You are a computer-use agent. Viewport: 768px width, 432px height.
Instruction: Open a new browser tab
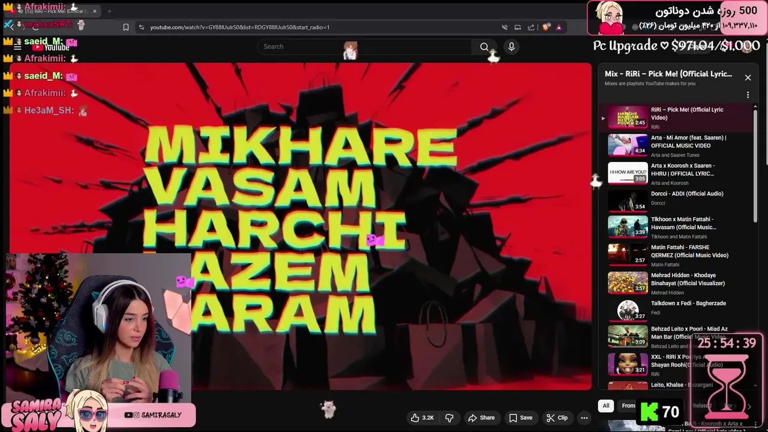pyautogui.click(x=109, y=11)
